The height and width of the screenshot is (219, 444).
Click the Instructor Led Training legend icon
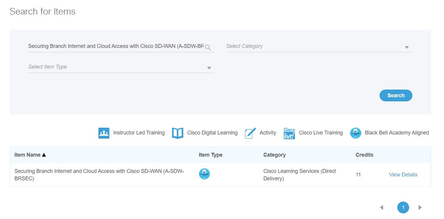coord(104,133)
